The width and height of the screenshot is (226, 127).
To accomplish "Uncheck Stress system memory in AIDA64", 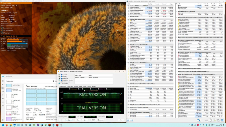I will point(61,80).
